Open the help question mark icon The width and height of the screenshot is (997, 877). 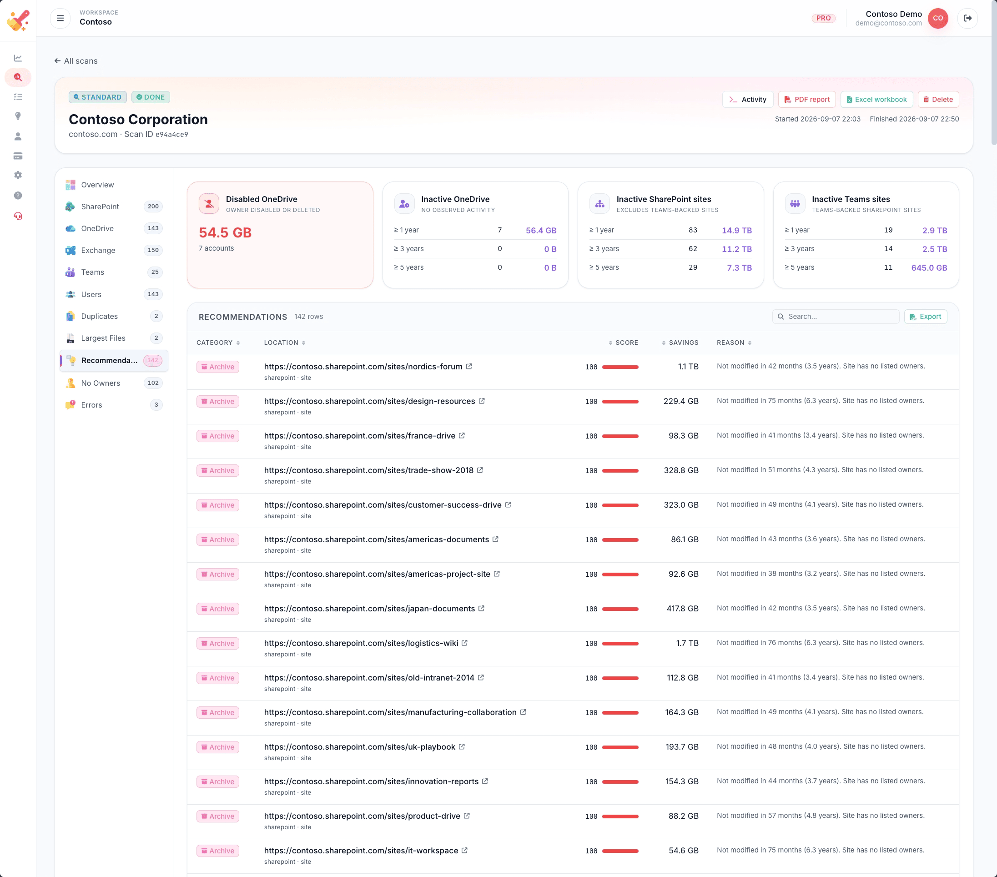click(x=18, y=196)
